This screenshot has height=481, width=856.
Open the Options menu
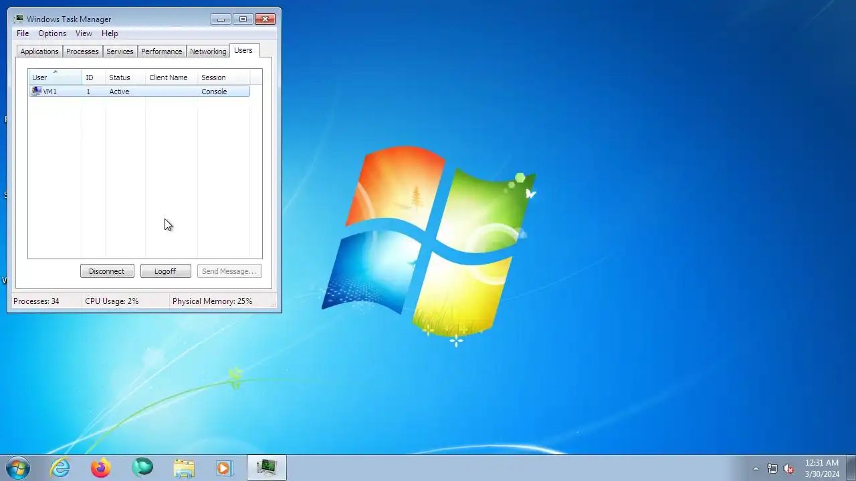coord(52,33)
